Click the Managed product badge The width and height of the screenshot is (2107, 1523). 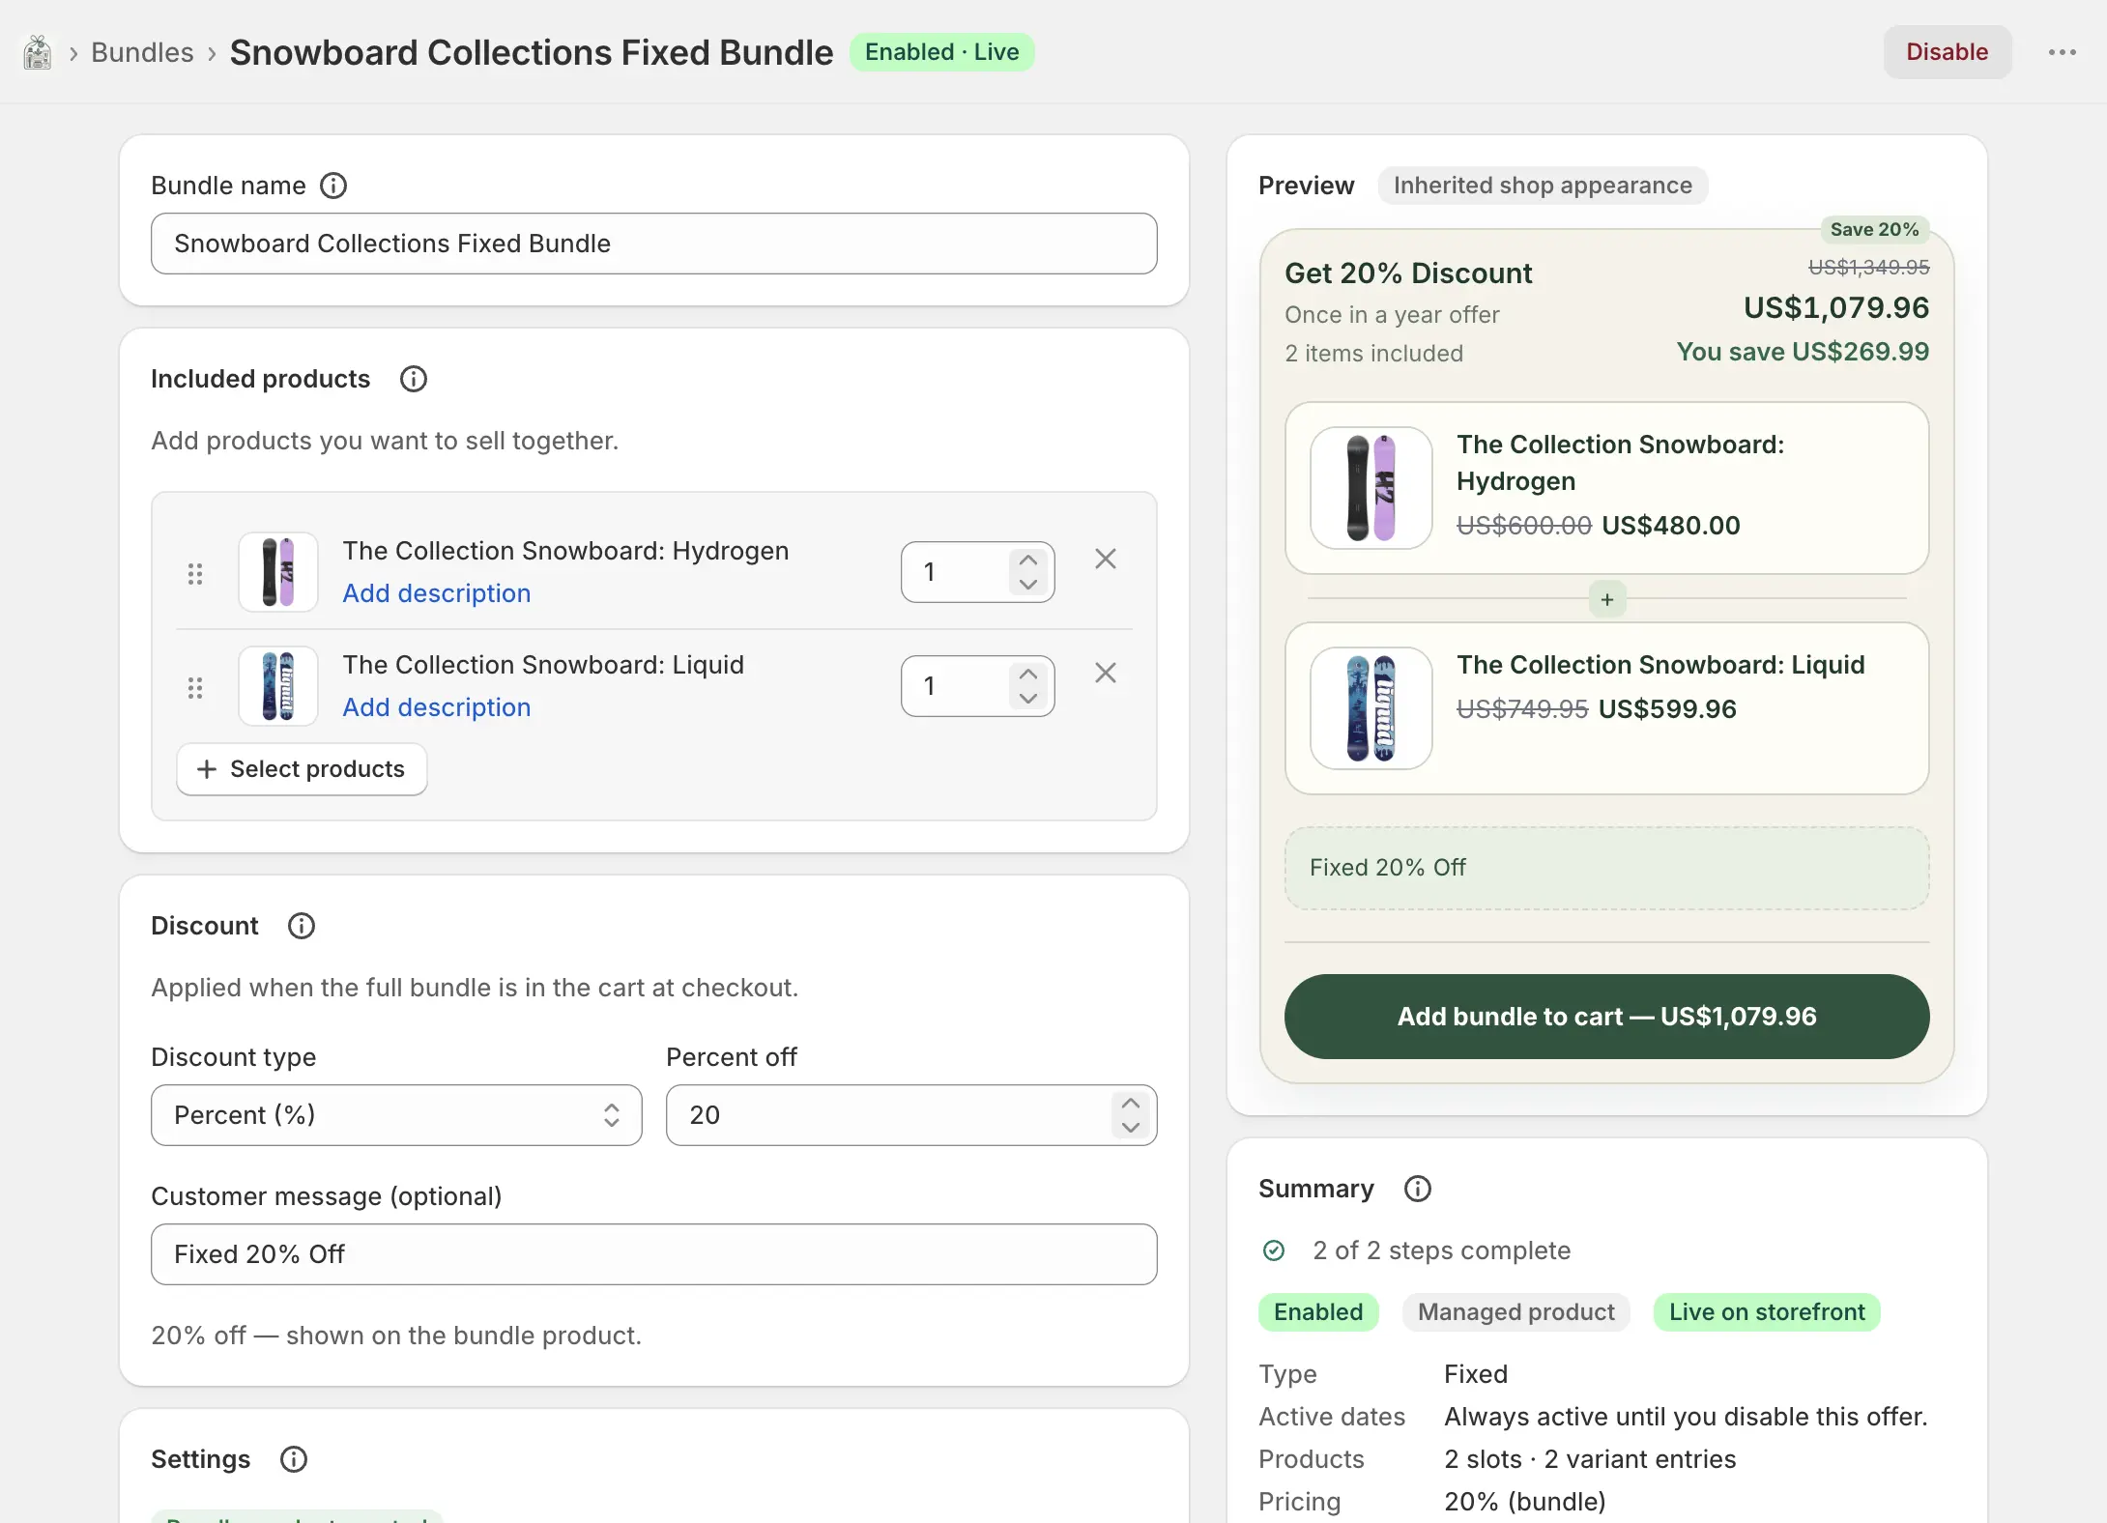[1515, 1312]
